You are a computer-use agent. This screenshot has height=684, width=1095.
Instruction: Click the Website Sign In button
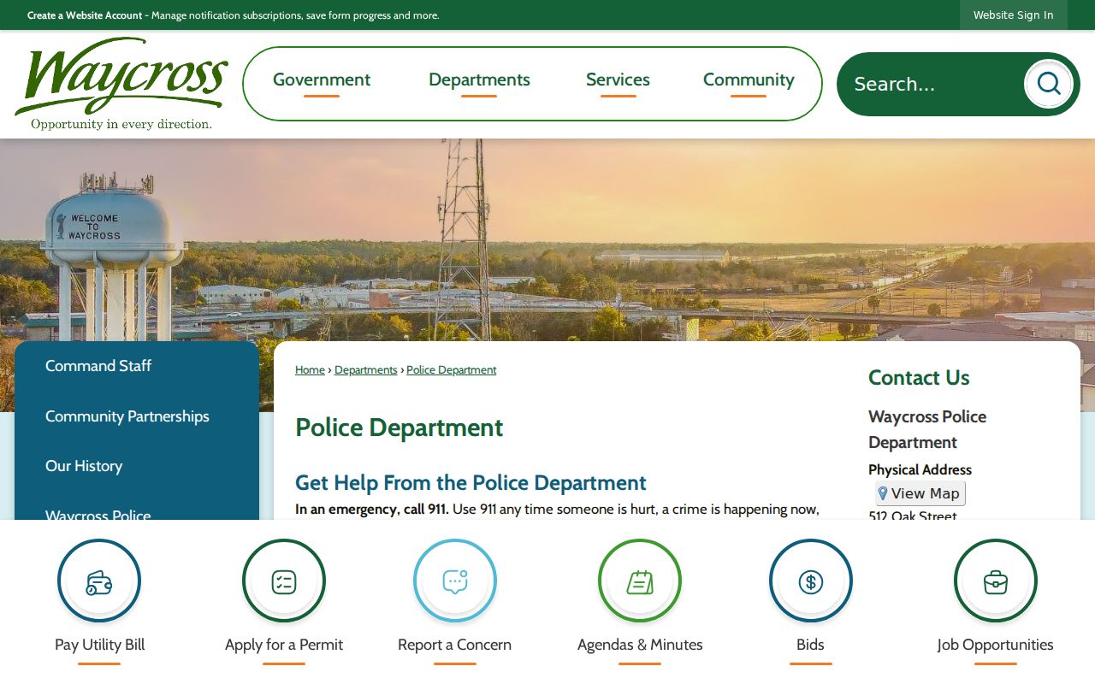(1014, 15)
